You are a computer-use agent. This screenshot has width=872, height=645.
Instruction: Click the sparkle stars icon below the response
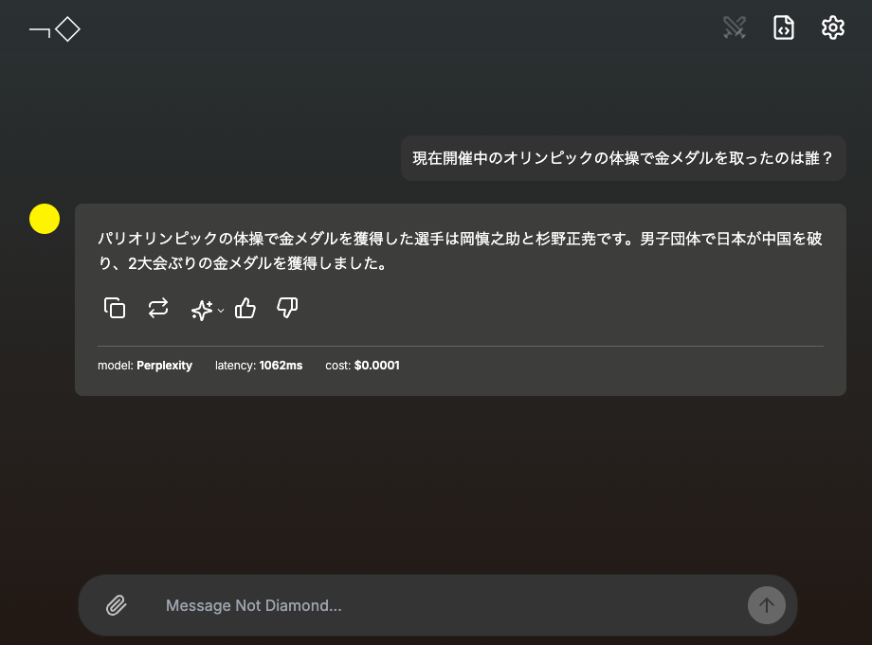201,309
